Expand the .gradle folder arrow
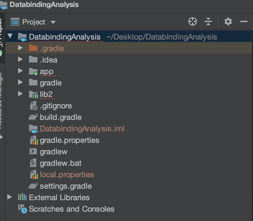253x221 pixels. pos(21,48)
